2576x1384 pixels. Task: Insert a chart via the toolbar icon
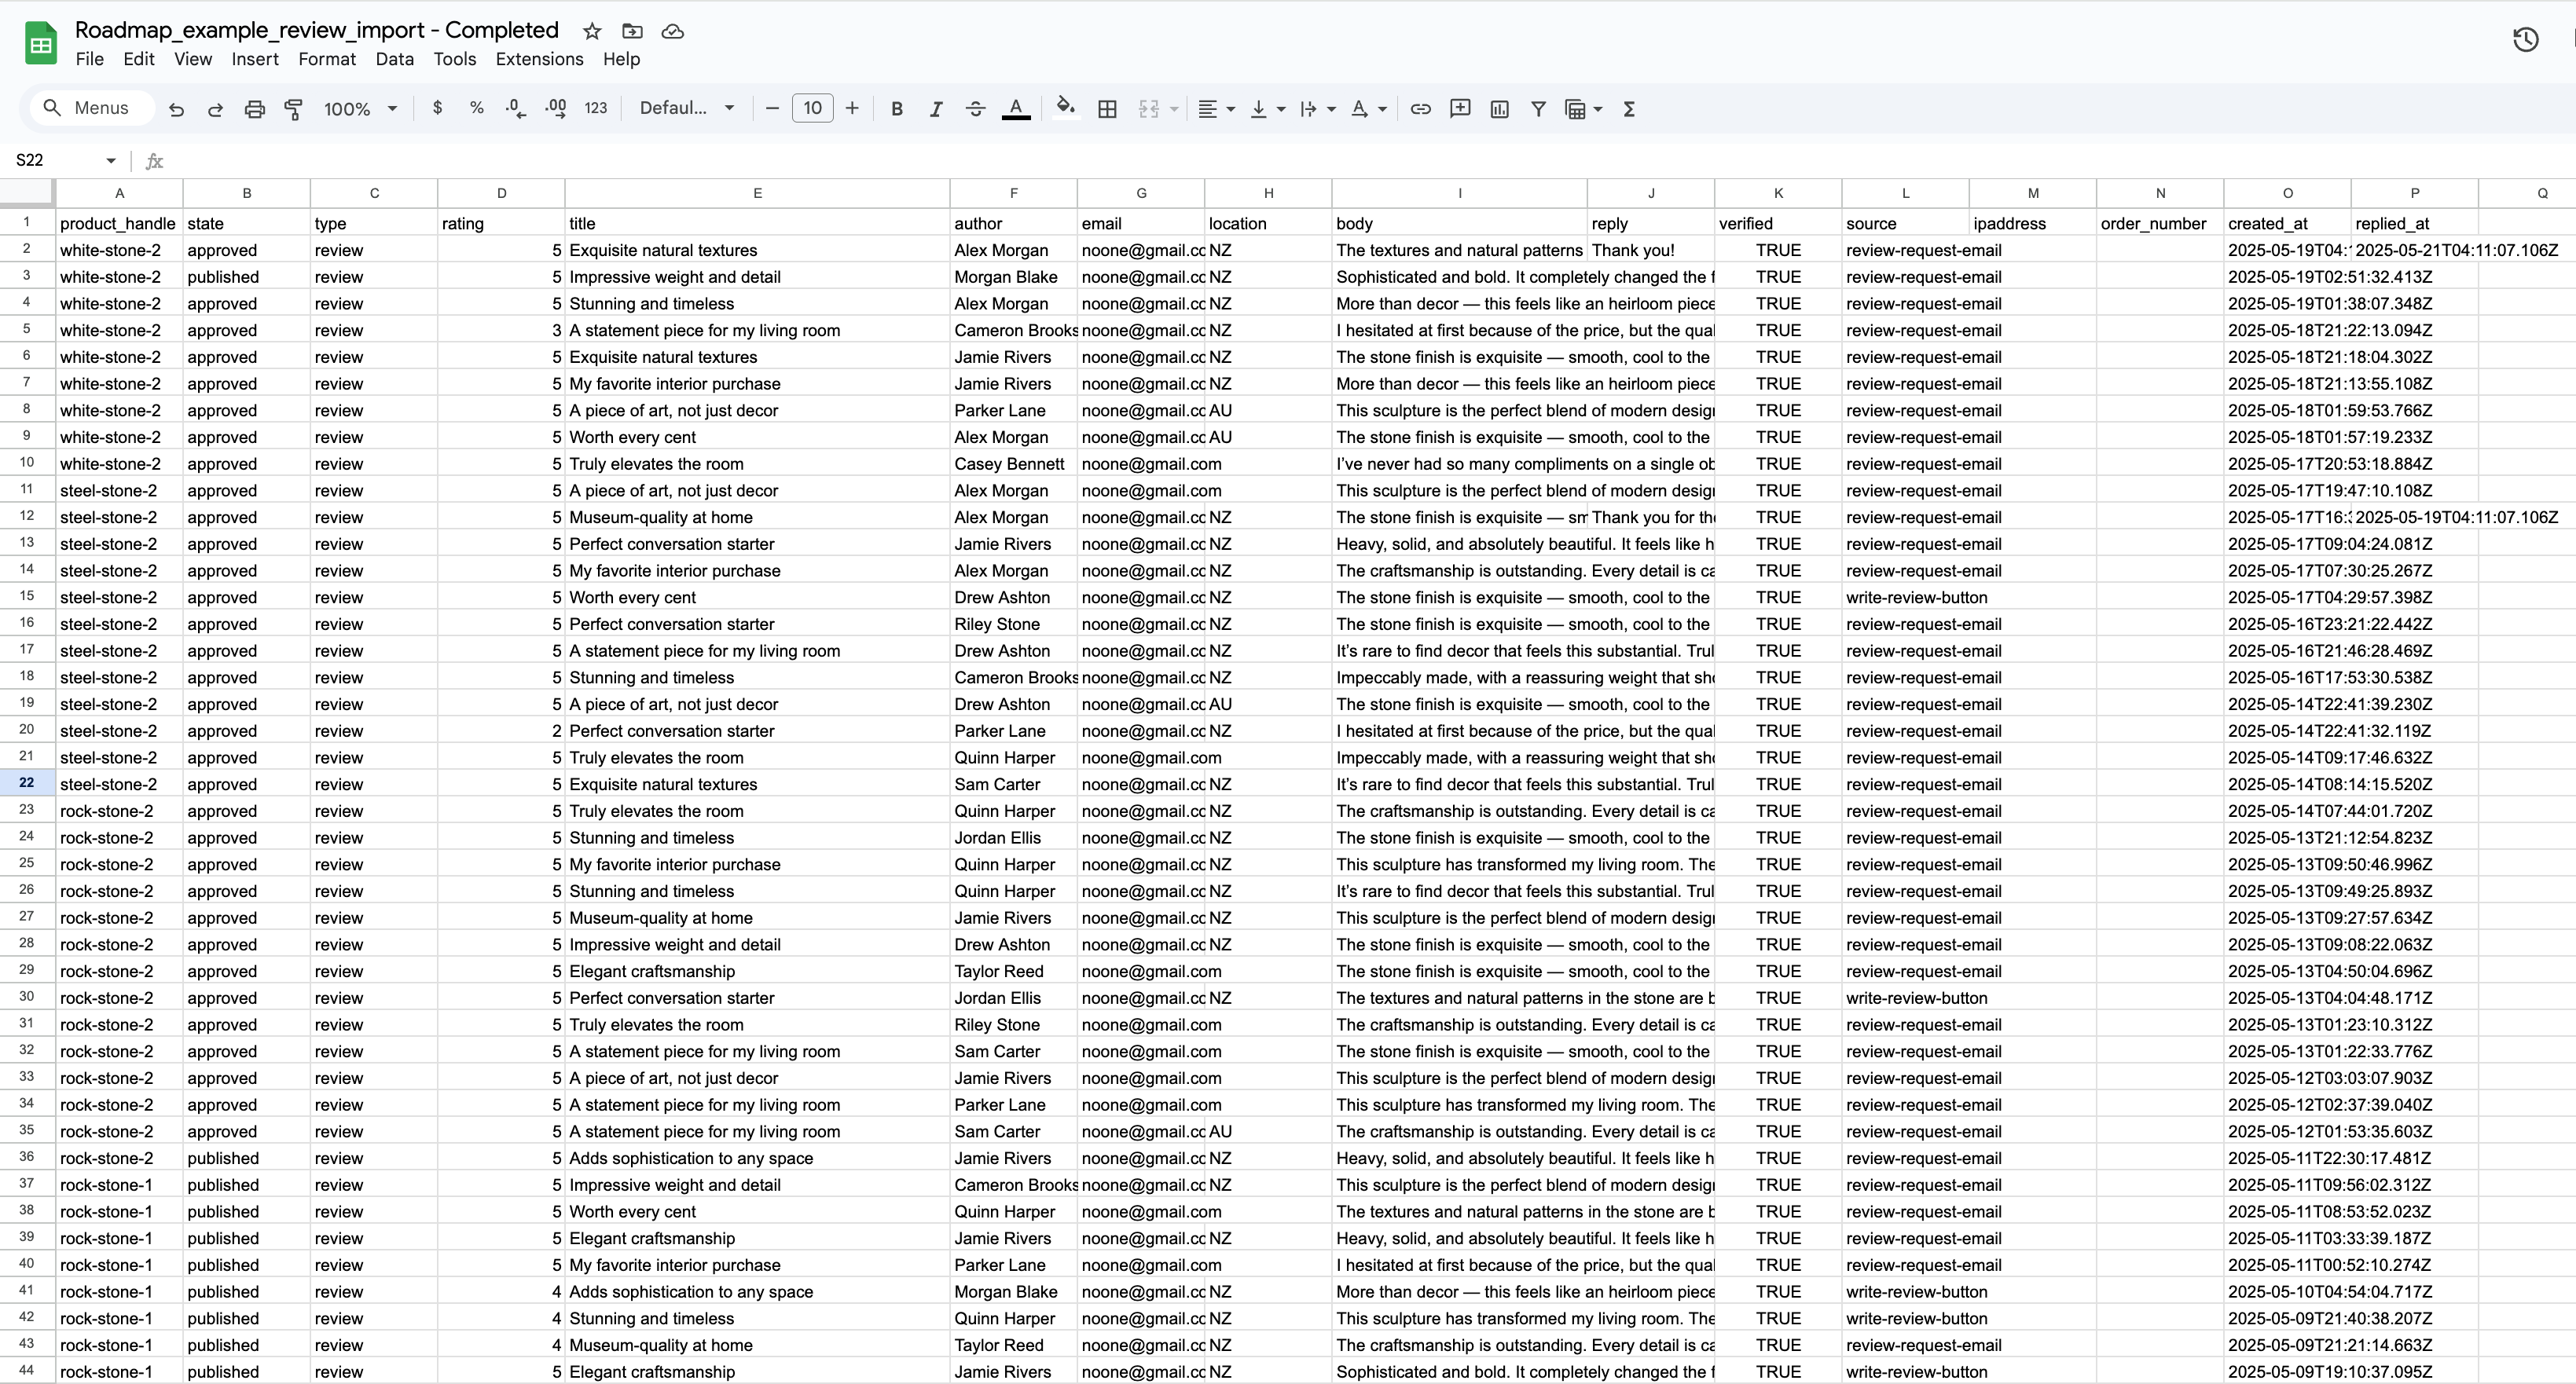click(x=1499, y=109)
